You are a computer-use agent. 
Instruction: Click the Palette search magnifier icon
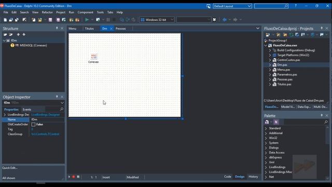point(326,122)
